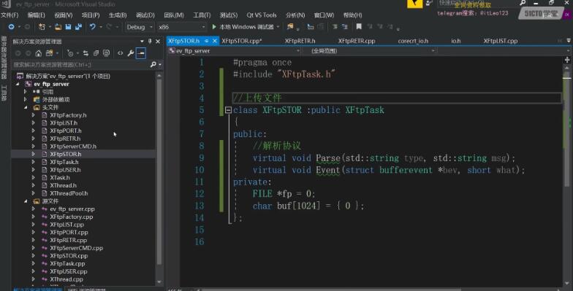Click the Solution Explorer search field
573x291 pixels.
pyautogui.click(x=80, y=64)
